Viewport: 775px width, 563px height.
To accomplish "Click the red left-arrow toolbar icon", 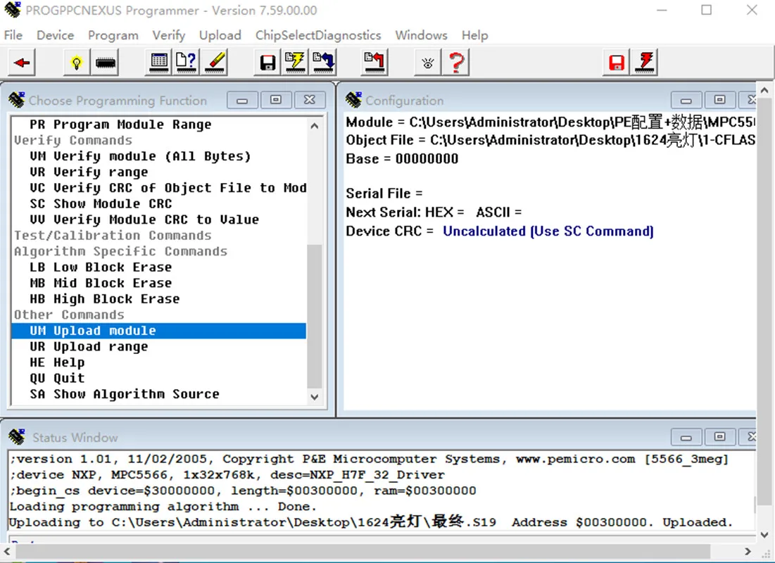I will click(22, 63).
